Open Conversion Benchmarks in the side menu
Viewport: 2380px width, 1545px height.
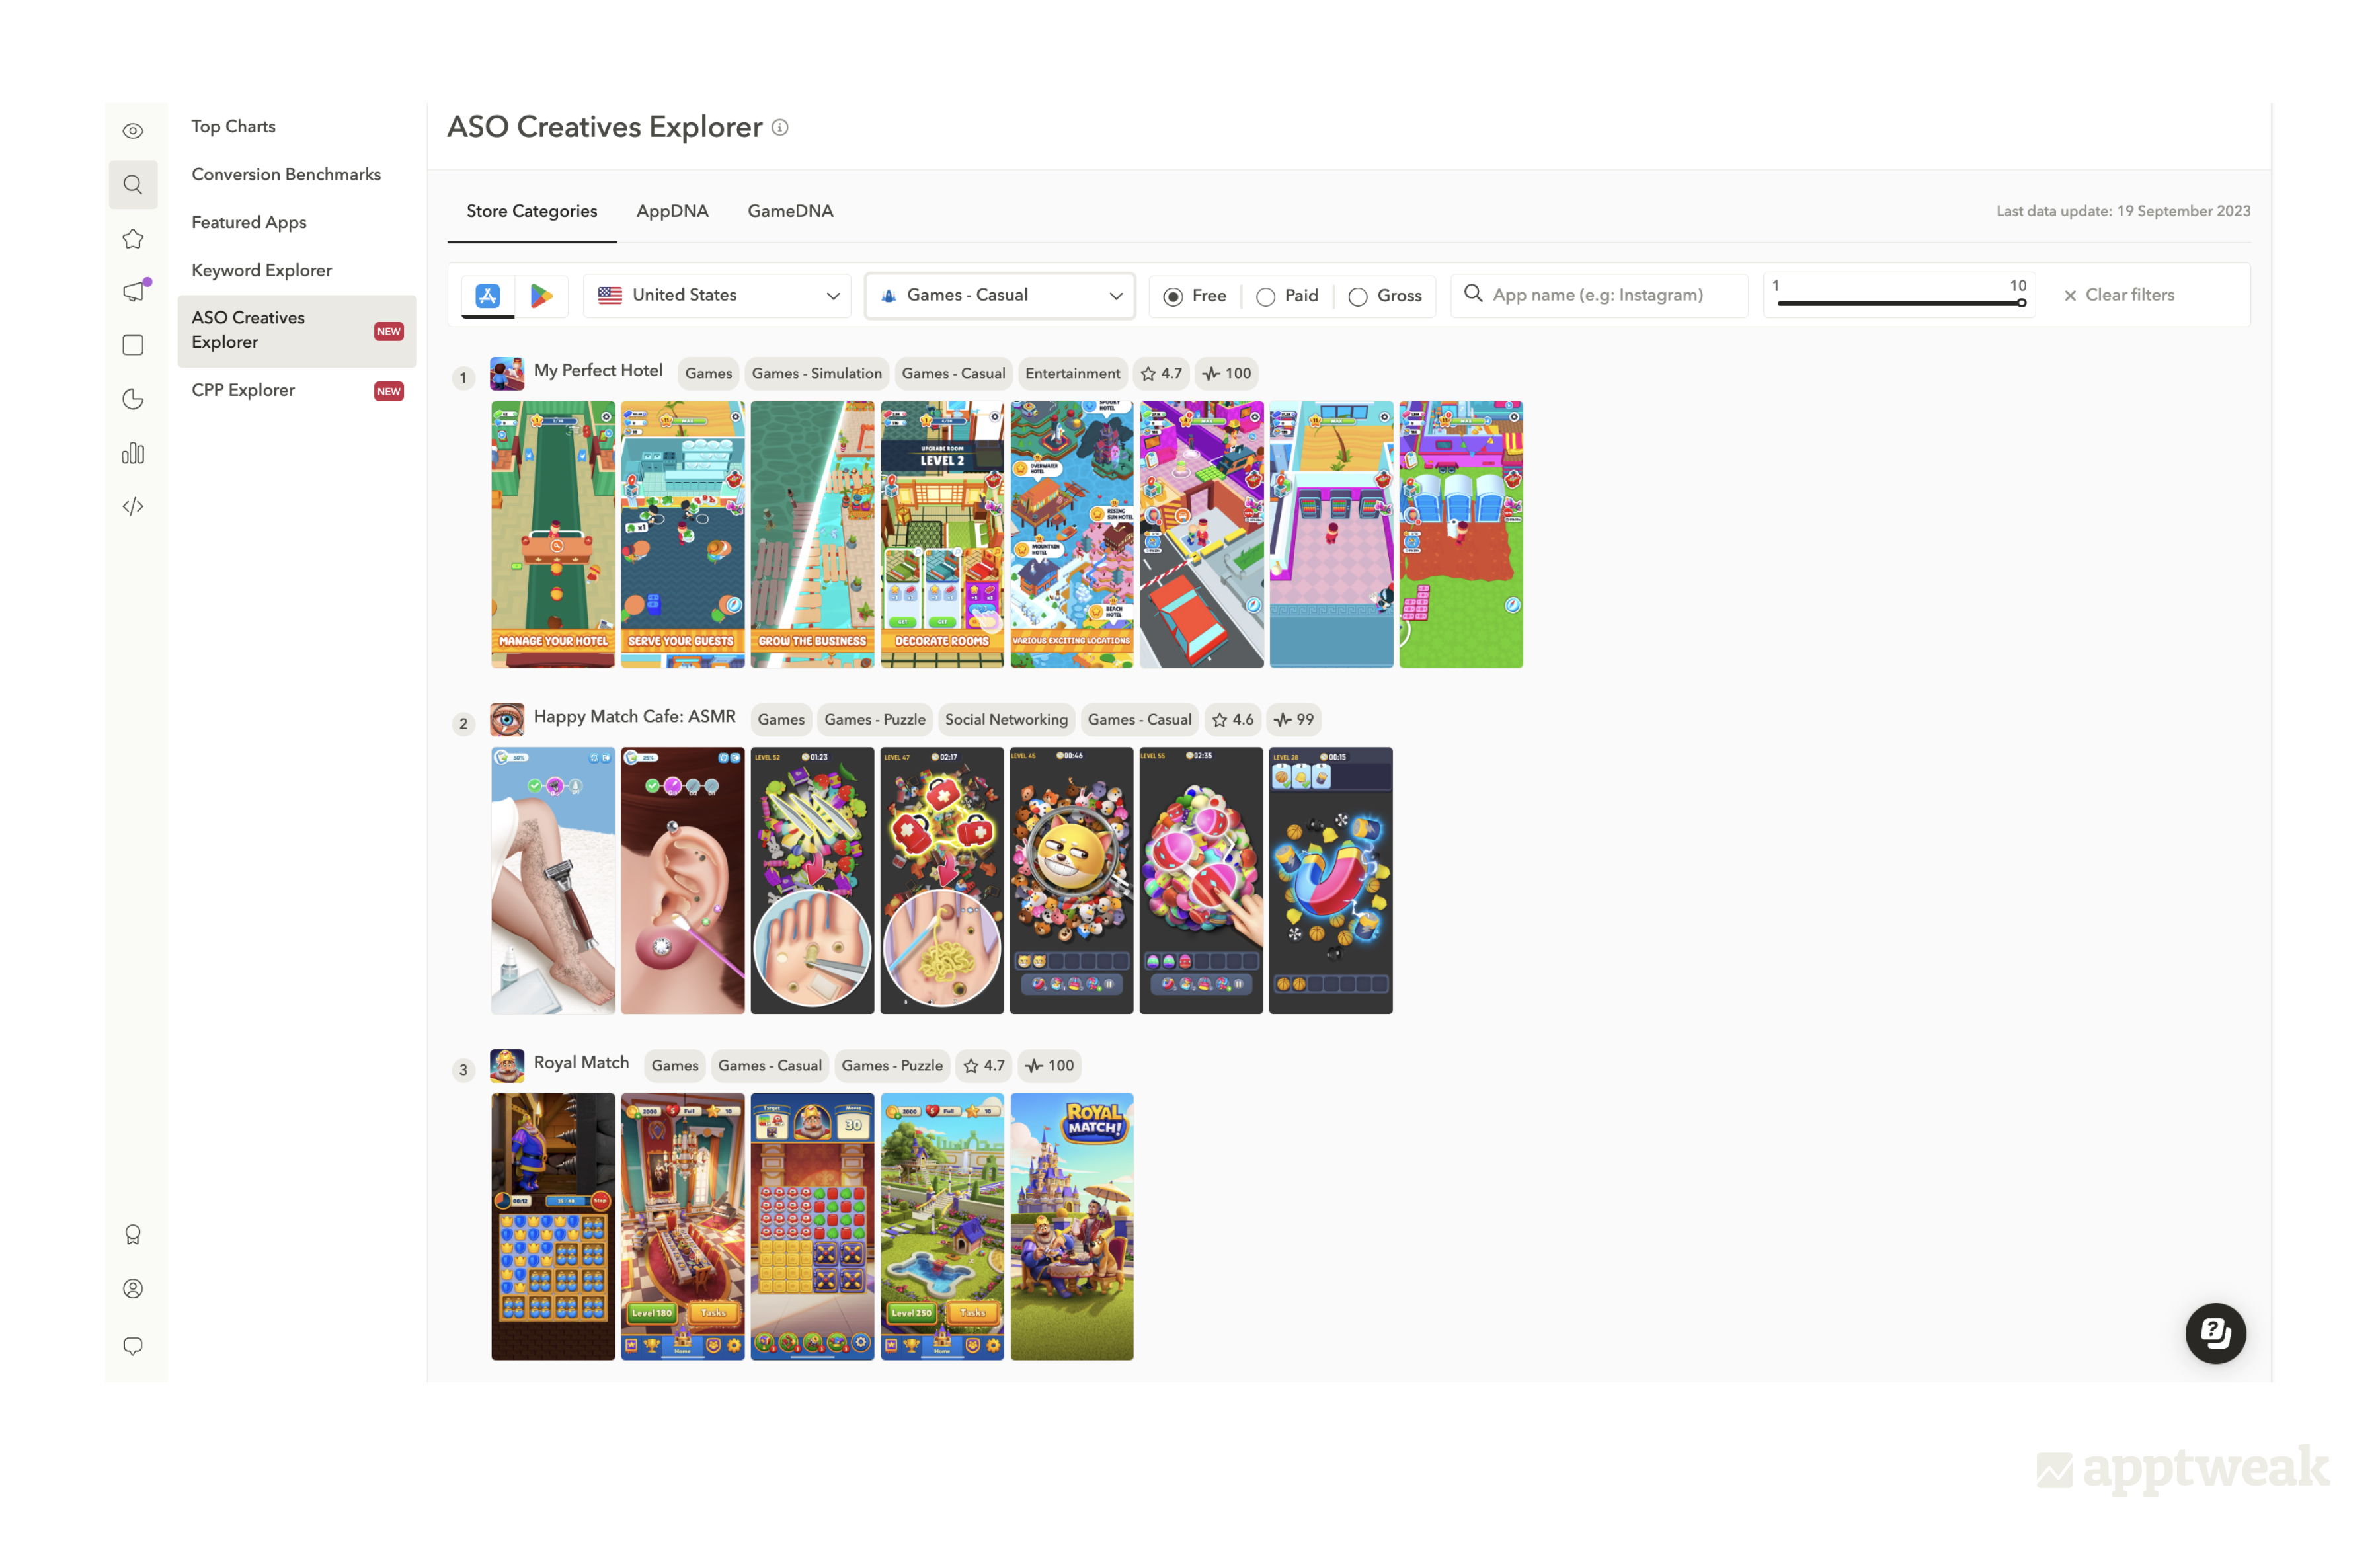286,174
